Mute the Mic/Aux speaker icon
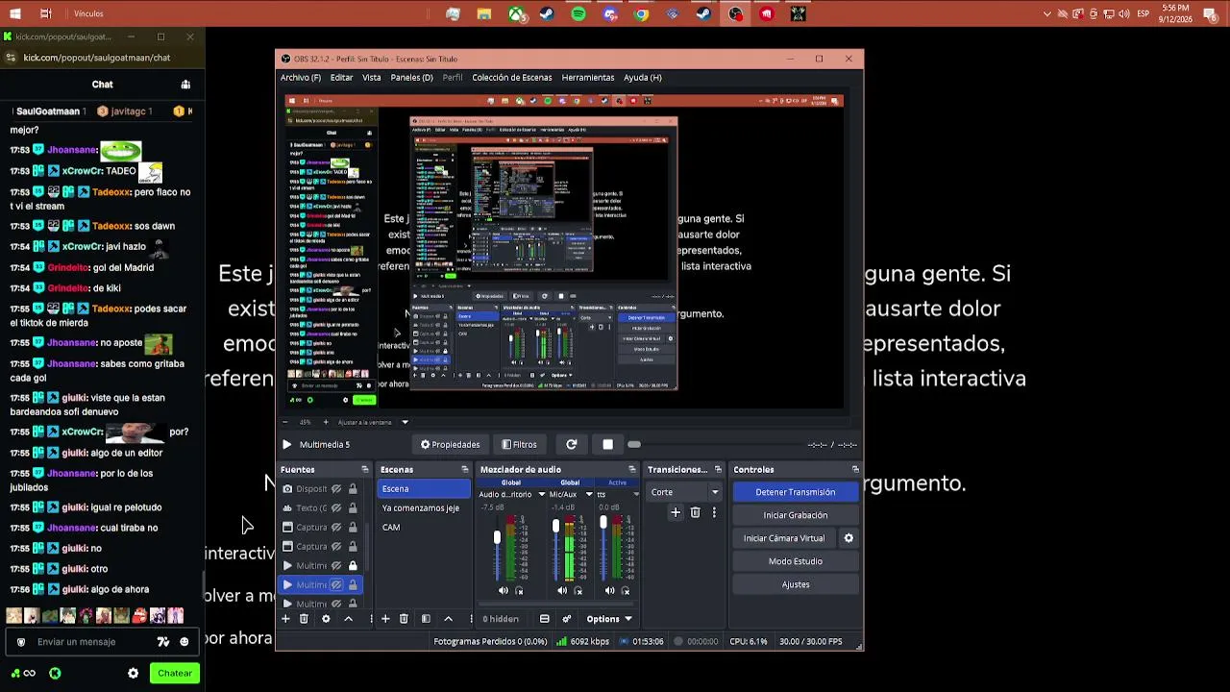Viewport: 1230px width, 692px height. point(562,591)
